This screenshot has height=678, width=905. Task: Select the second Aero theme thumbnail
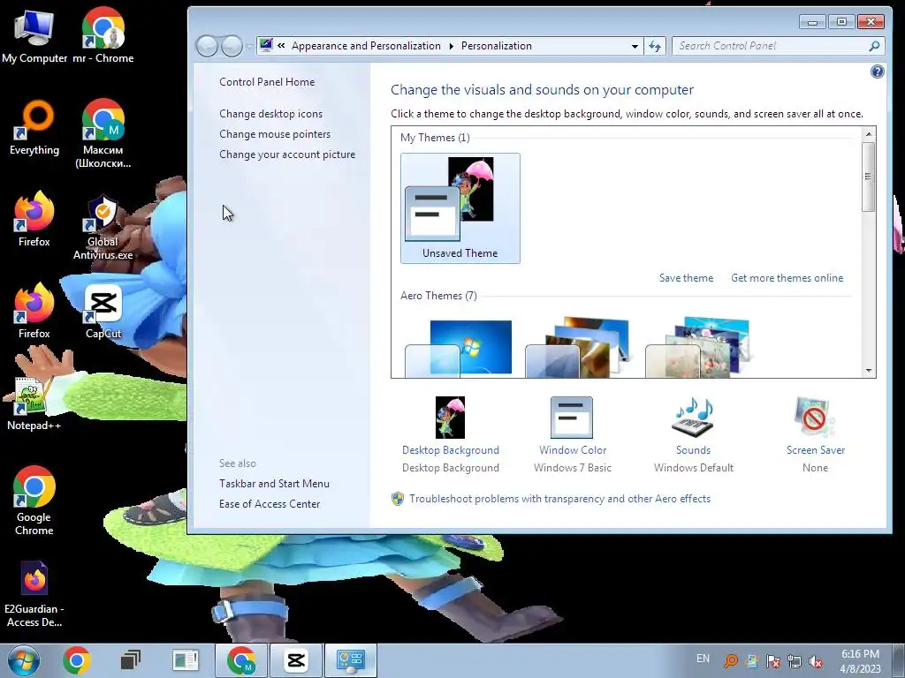pyautogui.click(x=578, y=348)
